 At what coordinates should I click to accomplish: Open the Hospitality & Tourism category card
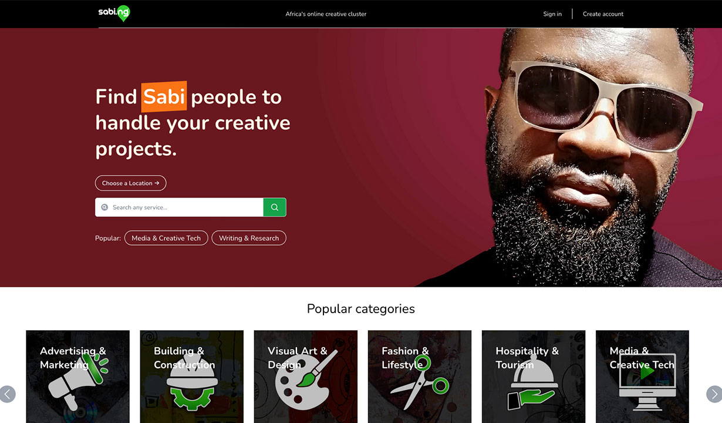coord(534,377)
